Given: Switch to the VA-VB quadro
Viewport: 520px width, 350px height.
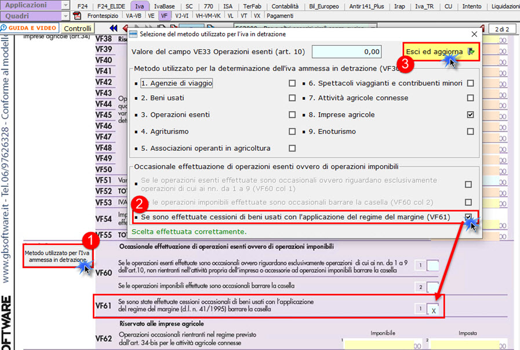Looking at the screenshot, I should 133,16.
